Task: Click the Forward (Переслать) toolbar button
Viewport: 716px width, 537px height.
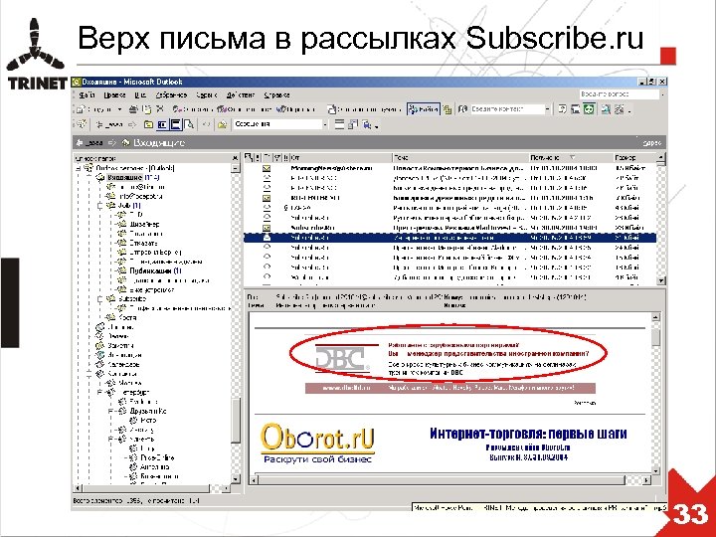Action: (x=296, y=109)
